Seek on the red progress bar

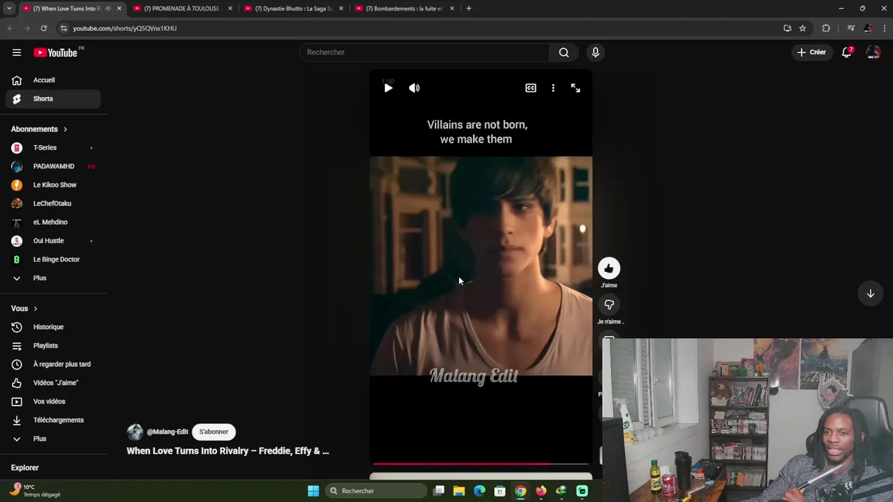pyautogui.click(x=481, y=463)
